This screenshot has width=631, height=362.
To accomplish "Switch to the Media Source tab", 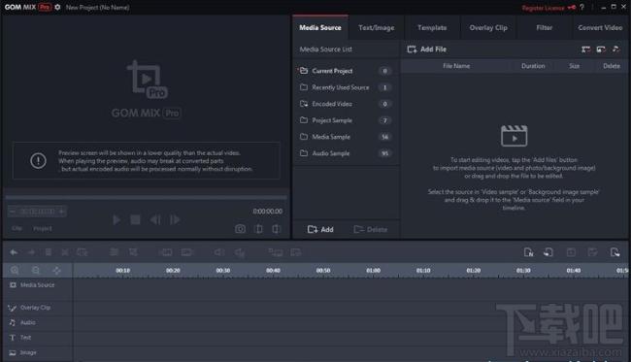I will 320,27.
